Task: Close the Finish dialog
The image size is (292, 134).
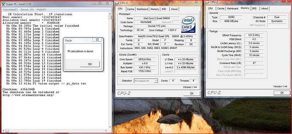Action: point(97,39)
